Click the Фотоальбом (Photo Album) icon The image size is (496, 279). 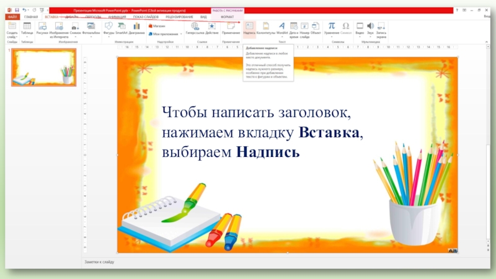(91, 29)
